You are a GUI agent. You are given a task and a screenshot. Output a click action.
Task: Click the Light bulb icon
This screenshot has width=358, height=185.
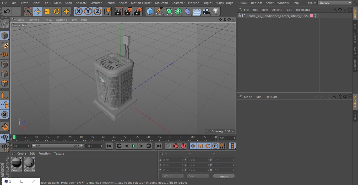click(x=216, y=11)
